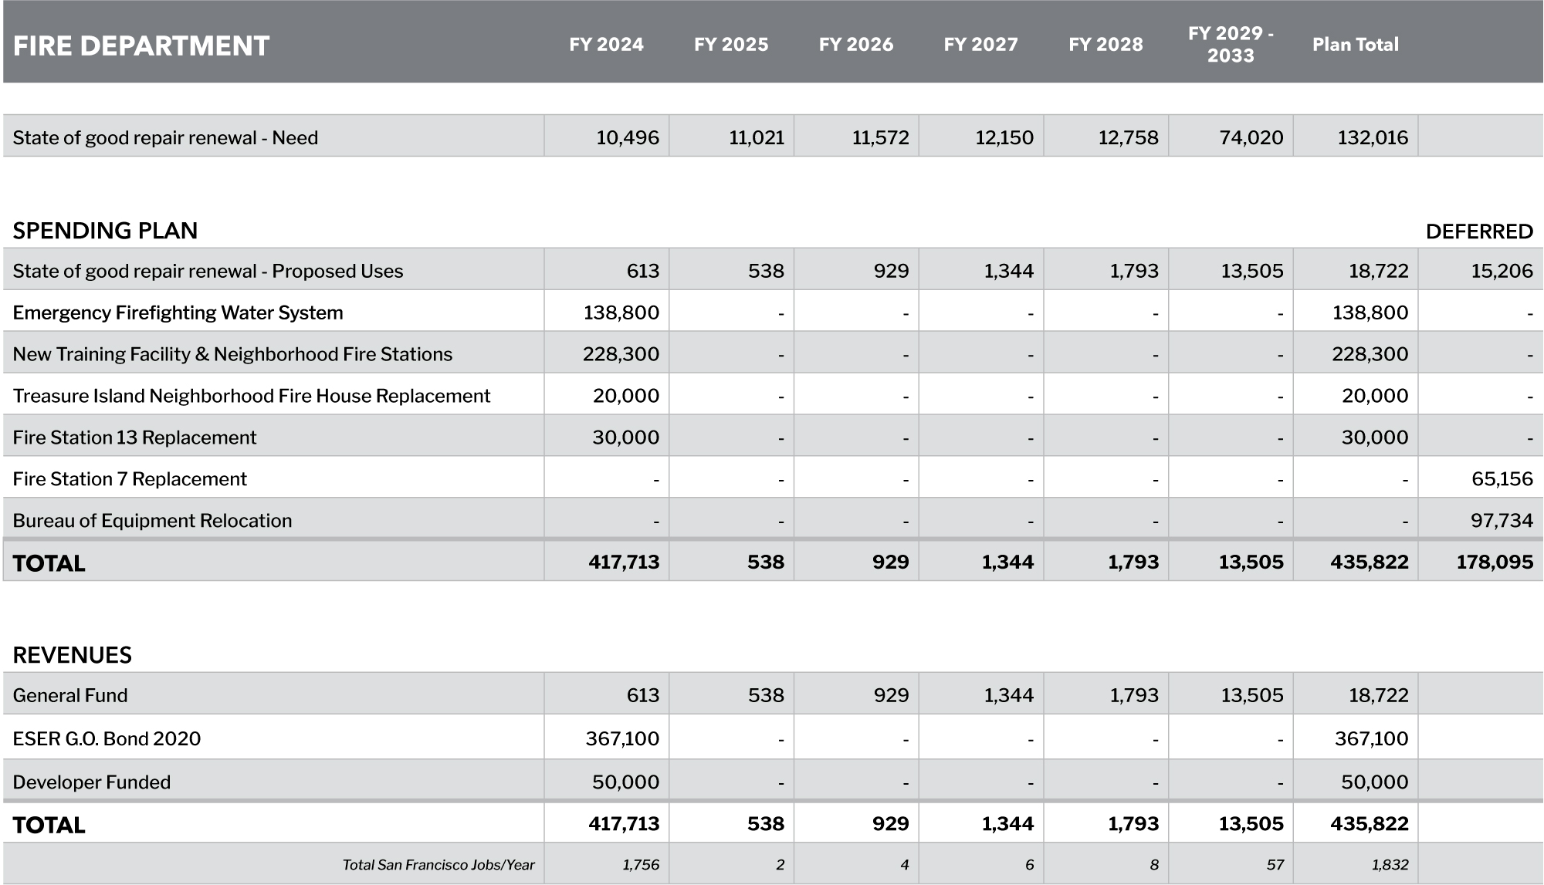This screenshot has width=1544, height=885.
Task: Select the Plan Total column header
Action: [x=1356, y=45]
